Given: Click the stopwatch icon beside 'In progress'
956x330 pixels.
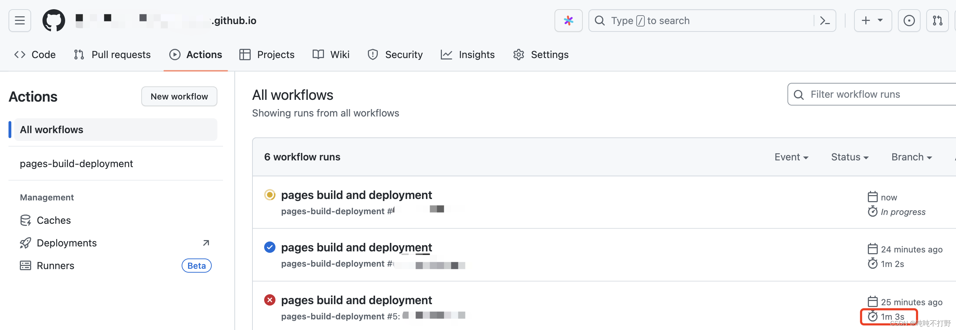Looking at the screenshot, I should click(872, 211).
